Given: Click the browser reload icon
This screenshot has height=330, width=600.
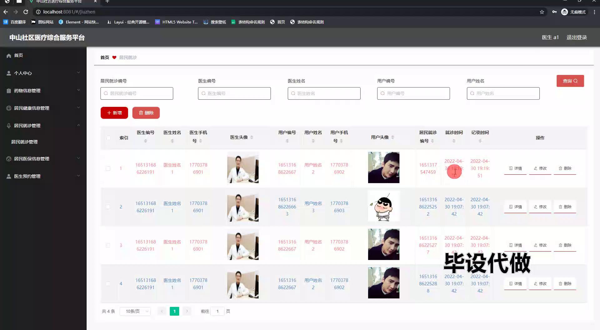Looking at the screenshot, I should [x=26, y=12].
